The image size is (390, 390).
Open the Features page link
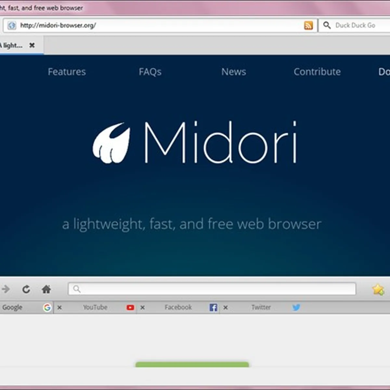(x=67, y=72)
